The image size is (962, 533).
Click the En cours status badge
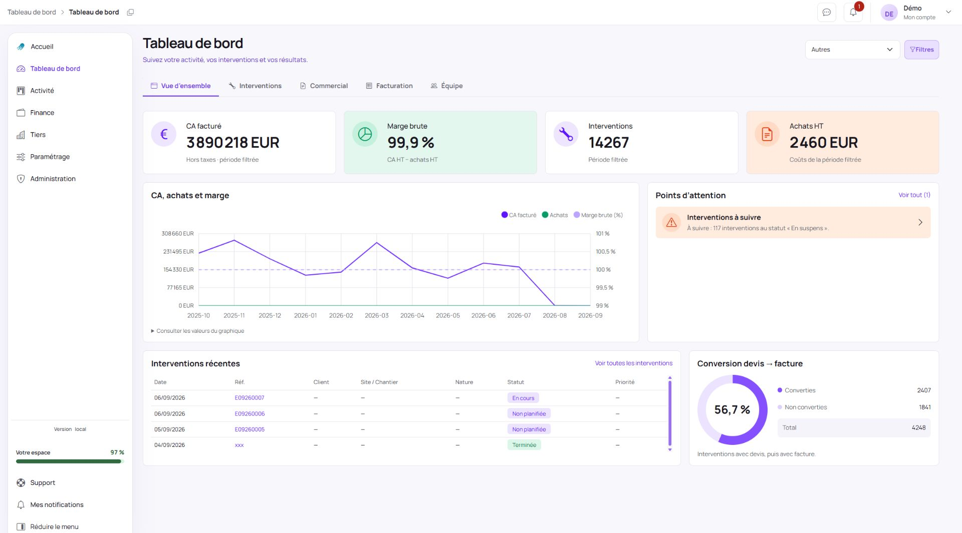(523, 398)
